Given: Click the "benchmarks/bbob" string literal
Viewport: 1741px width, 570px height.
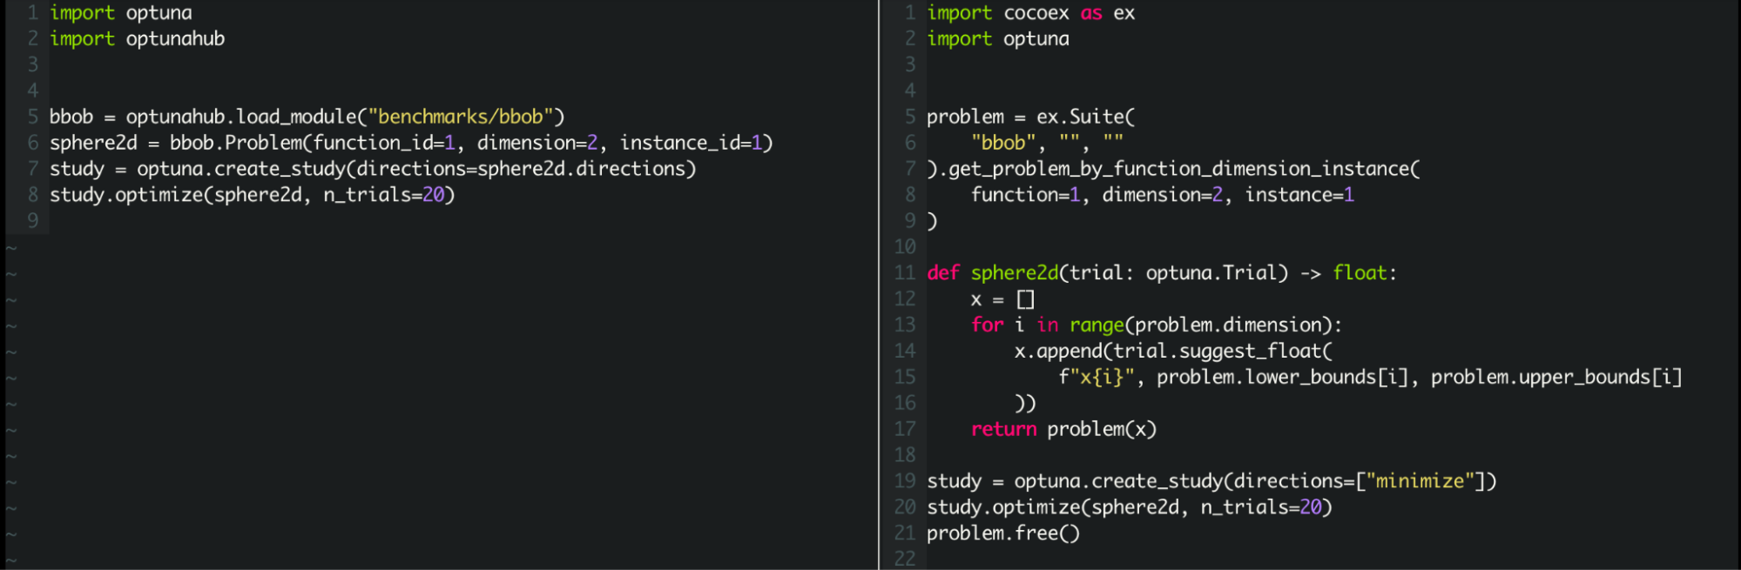Looking at the screenshot, I should coord(462,117).
